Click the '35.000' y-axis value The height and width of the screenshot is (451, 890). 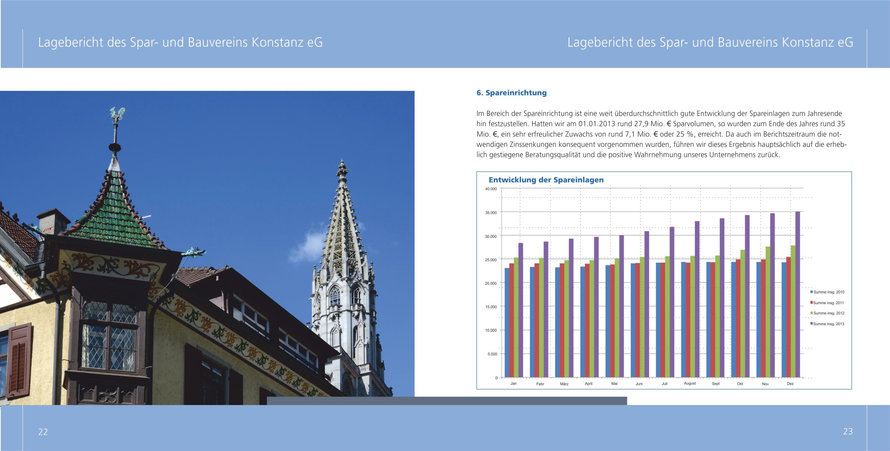click(x=491, y=212)
